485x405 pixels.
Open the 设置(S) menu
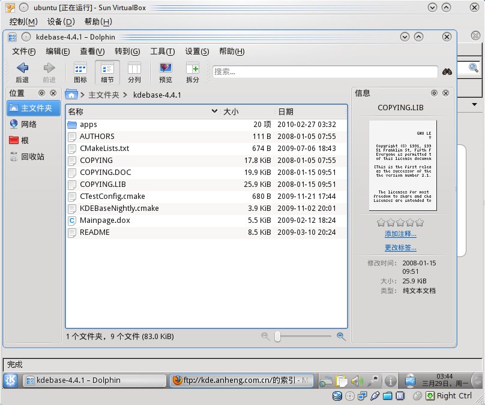coord(197,52)
